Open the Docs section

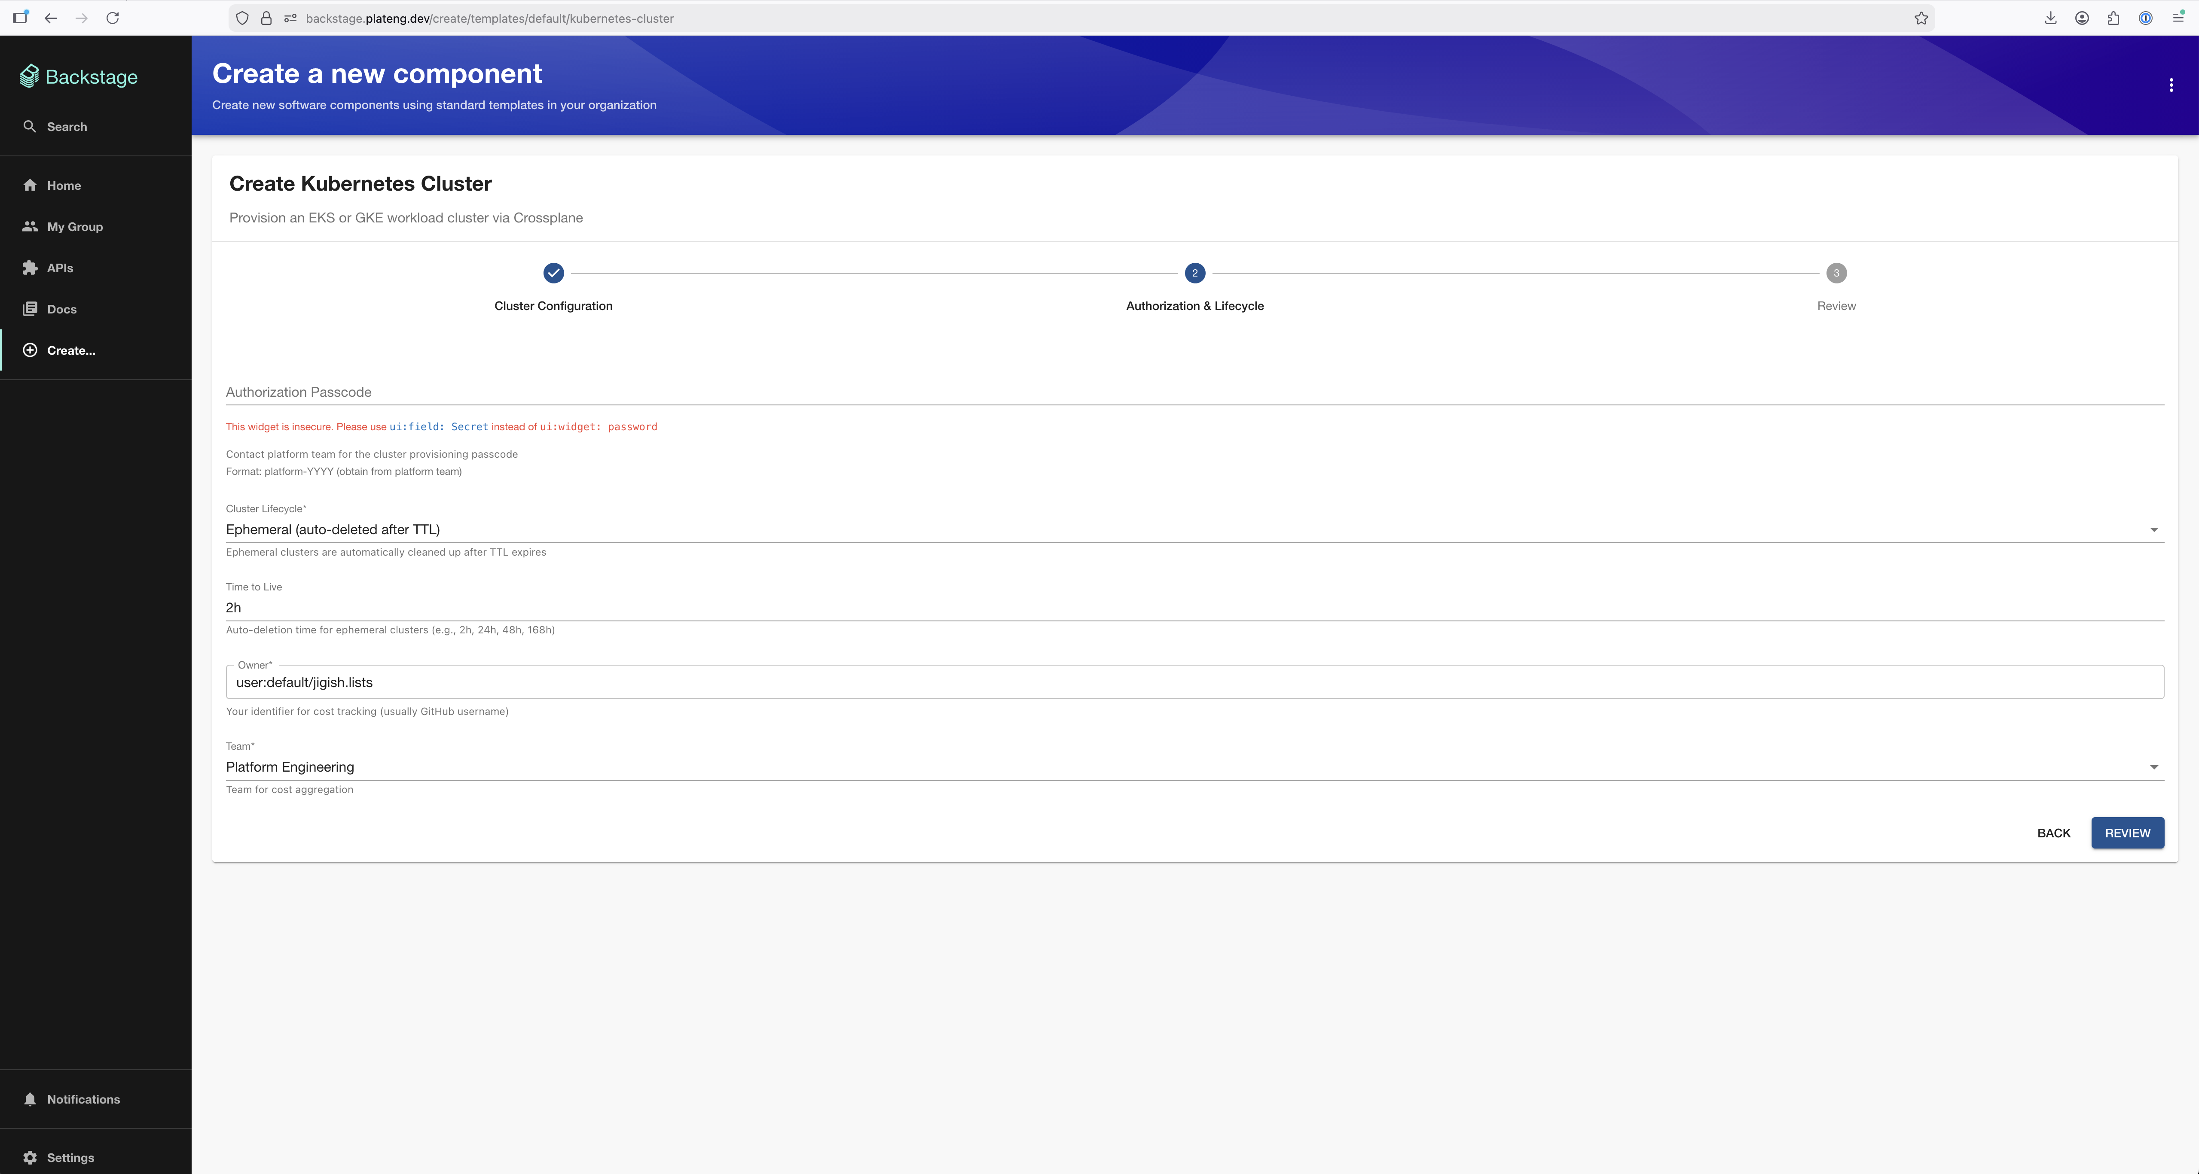click(61, 308)
